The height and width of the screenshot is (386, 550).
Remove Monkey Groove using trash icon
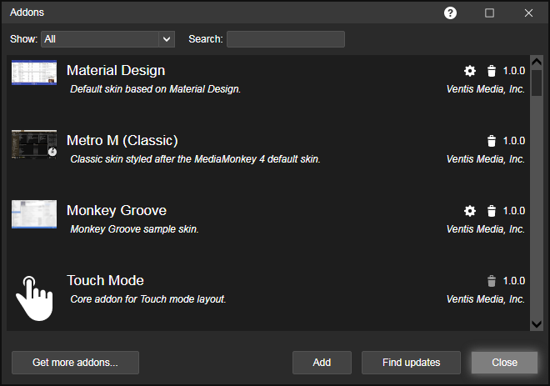[x=492, y=211]
